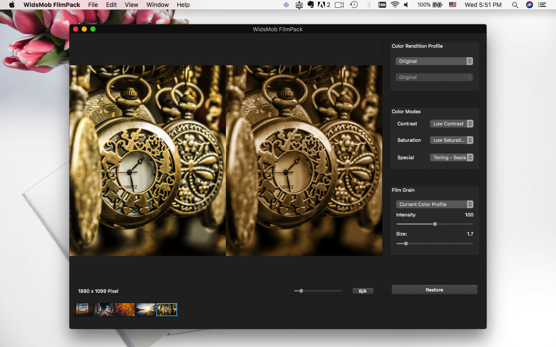Open the View menu

(132, 5)
